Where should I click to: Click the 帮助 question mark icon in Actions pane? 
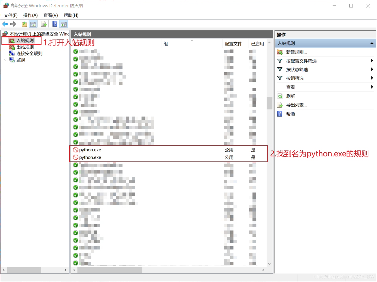280,114
